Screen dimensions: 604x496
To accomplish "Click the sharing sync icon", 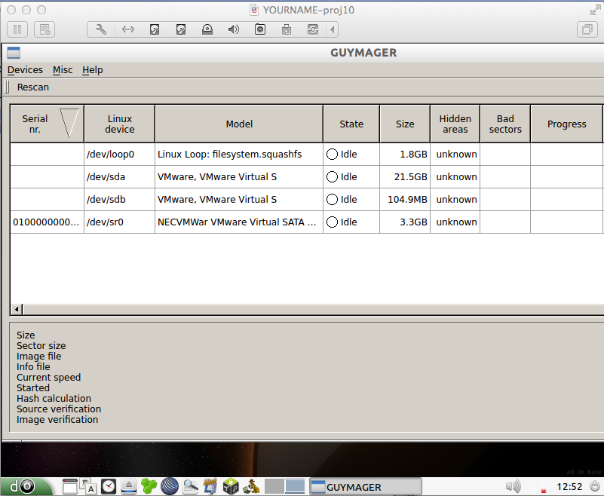I will click(313, 29).
